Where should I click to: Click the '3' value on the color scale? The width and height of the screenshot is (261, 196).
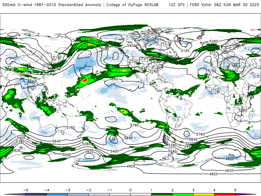193,190
